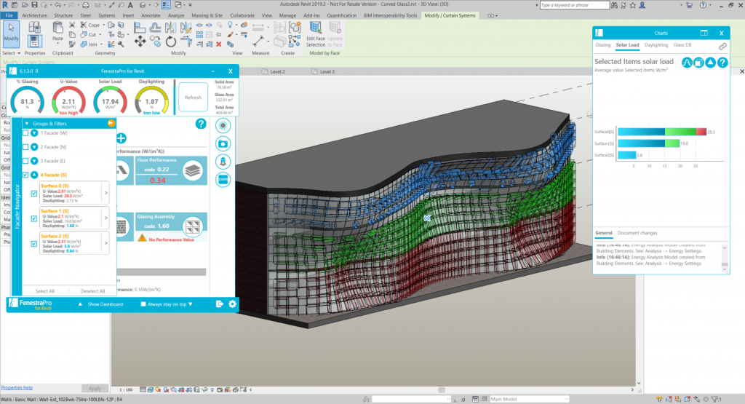745x404 pixels.
Task: Check the 3 Facade [E] checkbox
Action: tap(25, 161)
